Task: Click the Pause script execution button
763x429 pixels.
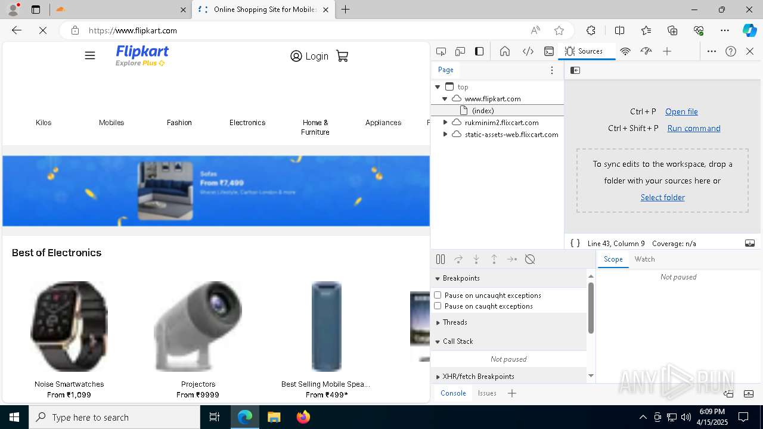Action: coord(441,259)
